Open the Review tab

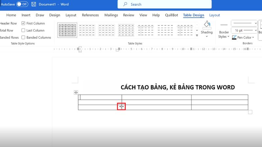tap(129, 15)
